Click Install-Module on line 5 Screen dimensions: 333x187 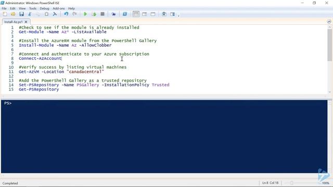(36, 45)
